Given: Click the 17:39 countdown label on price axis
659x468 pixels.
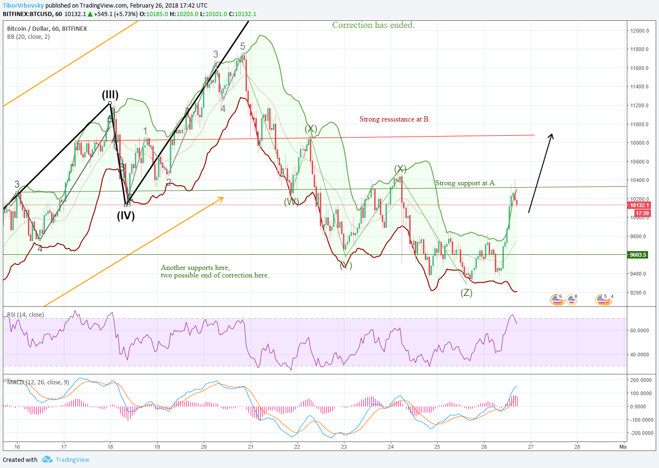Looking at the screenshot, I should coord(642,213).
